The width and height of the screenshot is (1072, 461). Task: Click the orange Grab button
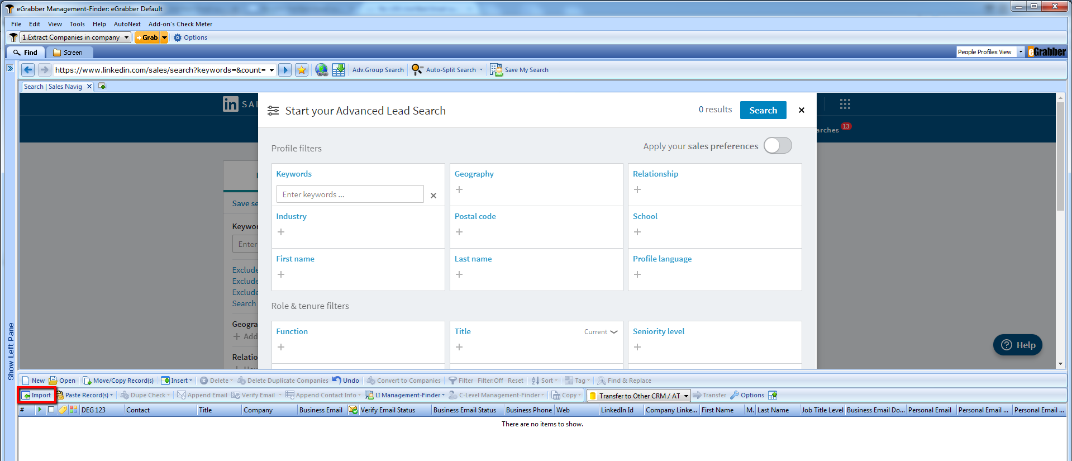147,37
